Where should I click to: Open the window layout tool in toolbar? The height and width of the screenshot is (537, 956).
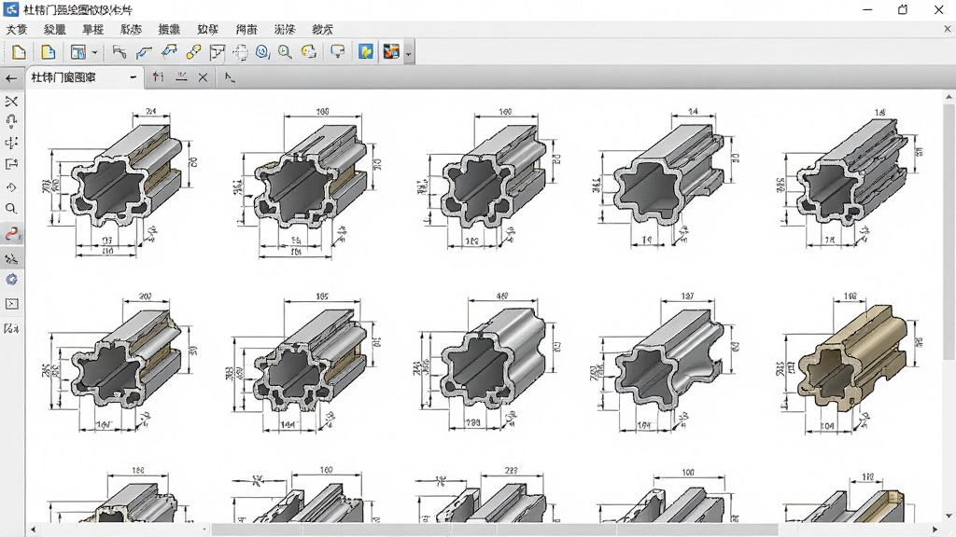78,52
